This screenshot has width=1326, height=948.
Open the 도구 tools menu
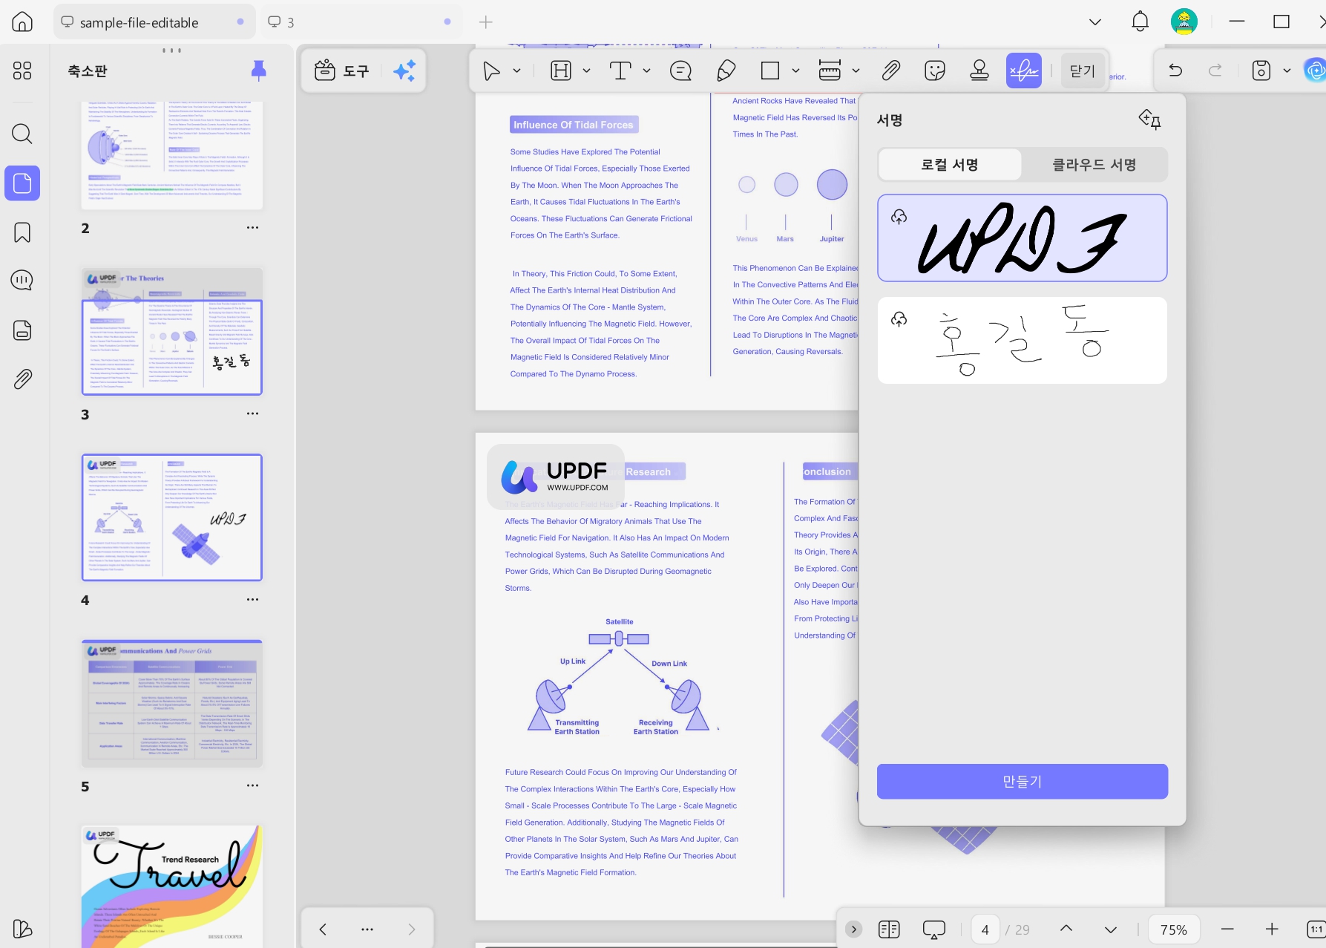(x=342, y=71)
